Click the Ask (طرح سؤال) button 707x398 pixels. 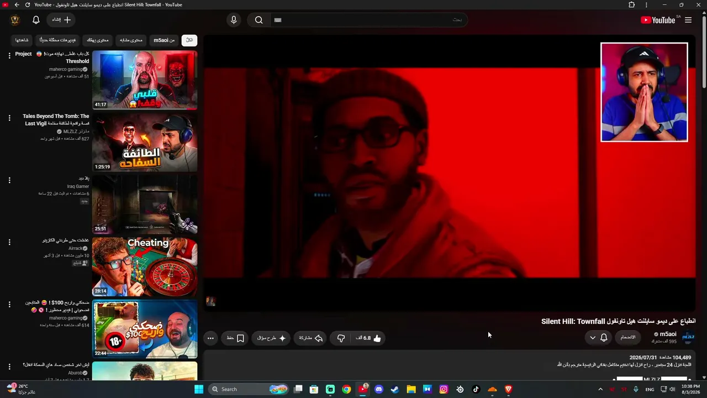click(271, 338)
